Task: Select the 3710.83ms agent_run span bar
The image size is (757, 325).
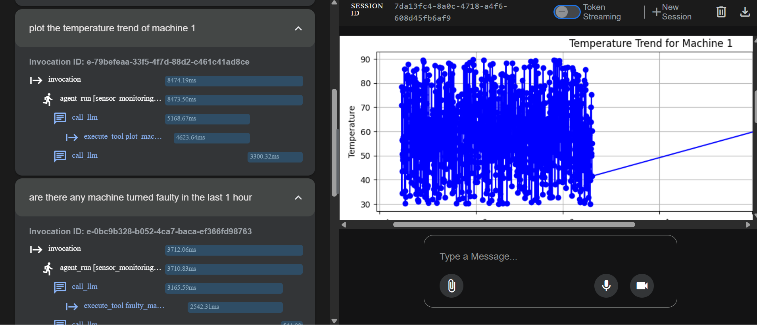Action: click(234, 269)
